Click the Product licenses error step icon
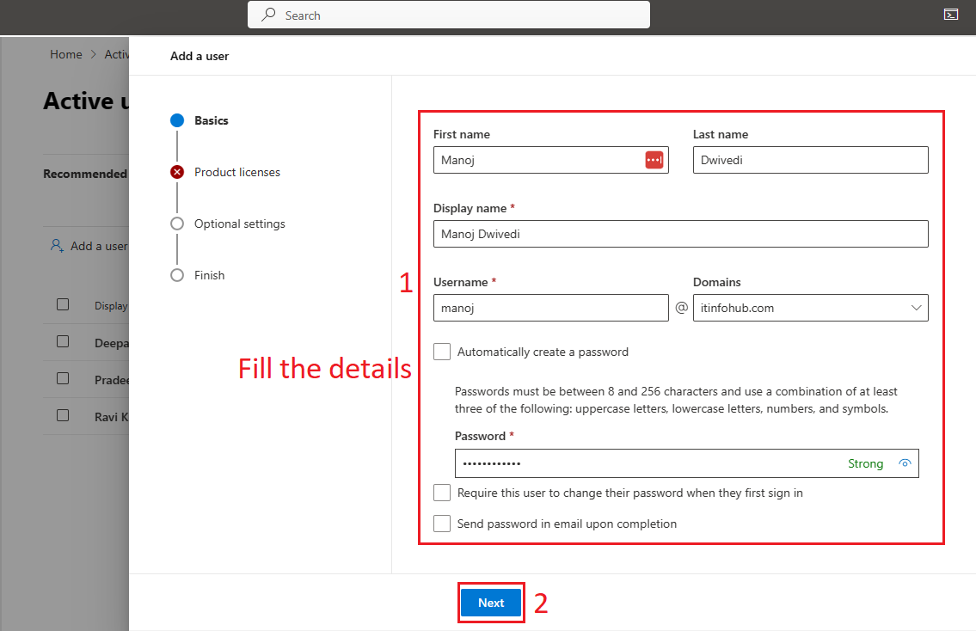Screen dimensions: 976x631 [177, 173]
